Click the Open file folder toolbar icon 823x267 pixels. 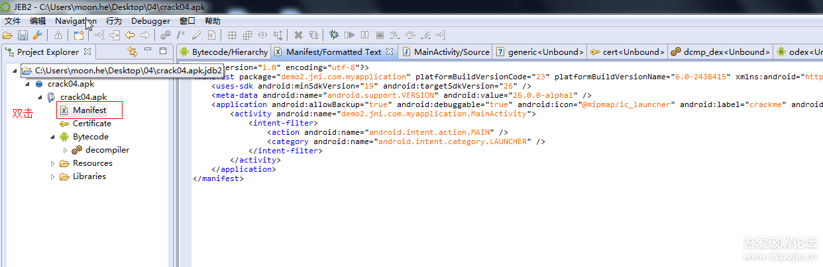[x=8, y=35]
